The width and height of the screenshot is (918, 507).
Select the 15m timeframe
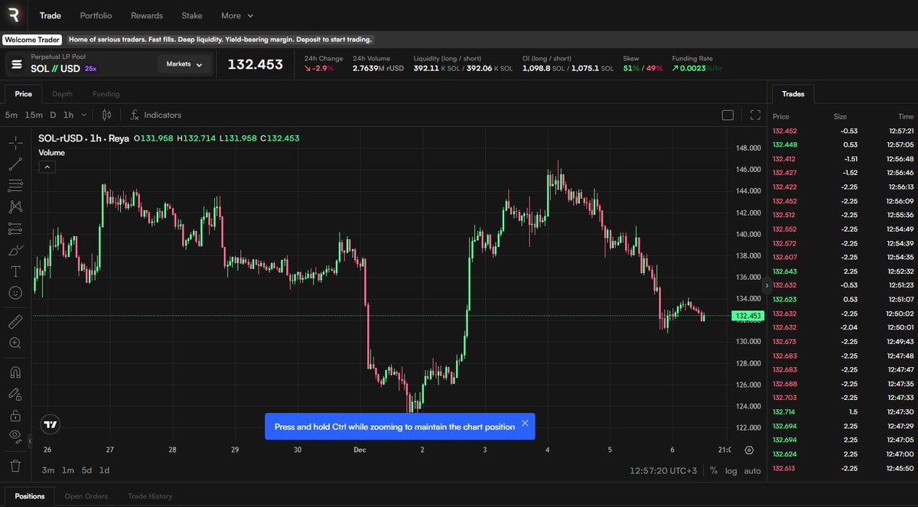pos(32,115)
